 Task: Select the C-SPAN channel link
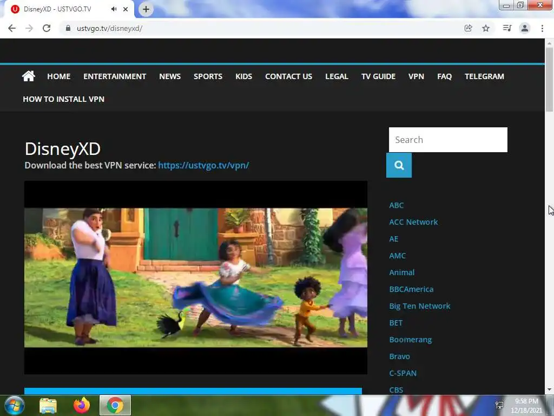click(403, 373)
